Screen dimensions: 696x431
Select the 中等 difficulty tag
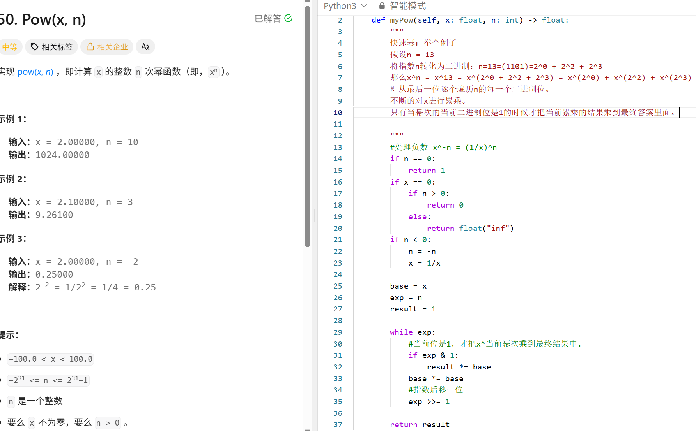(9, 47)
